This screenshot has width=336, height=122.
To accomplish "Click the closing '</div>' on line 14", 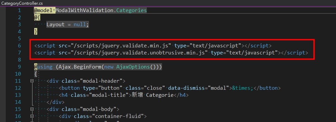I will (55, 102).
